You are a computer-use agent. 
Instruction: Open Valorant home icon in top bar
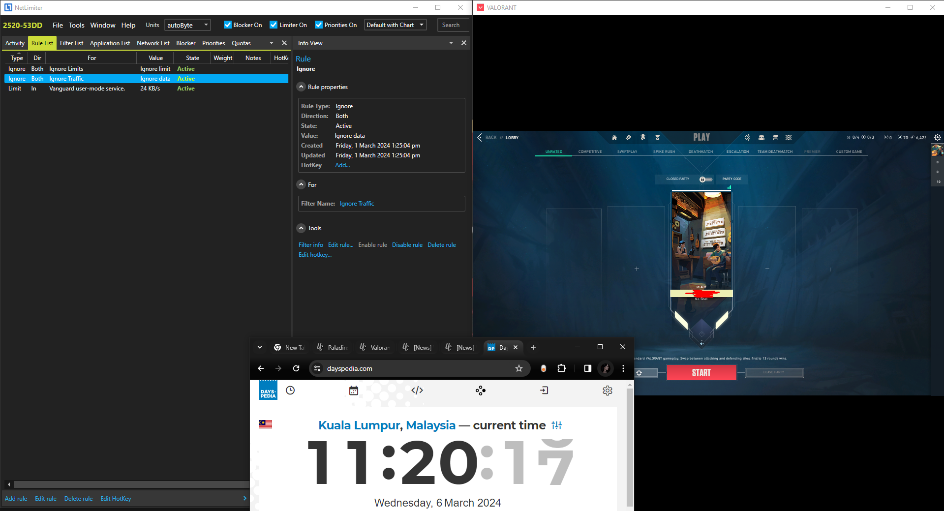click(x=614, y=138)
